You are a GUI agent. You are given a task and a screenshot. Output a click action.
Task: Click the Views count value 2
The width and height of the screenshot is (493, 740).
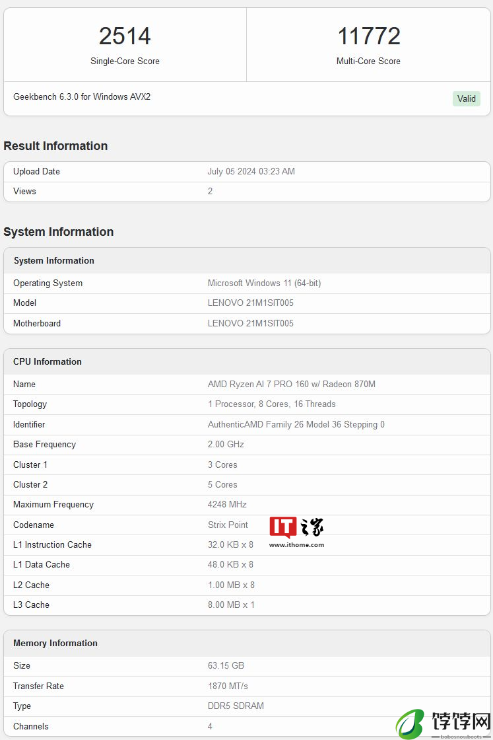tap(211, 191)
